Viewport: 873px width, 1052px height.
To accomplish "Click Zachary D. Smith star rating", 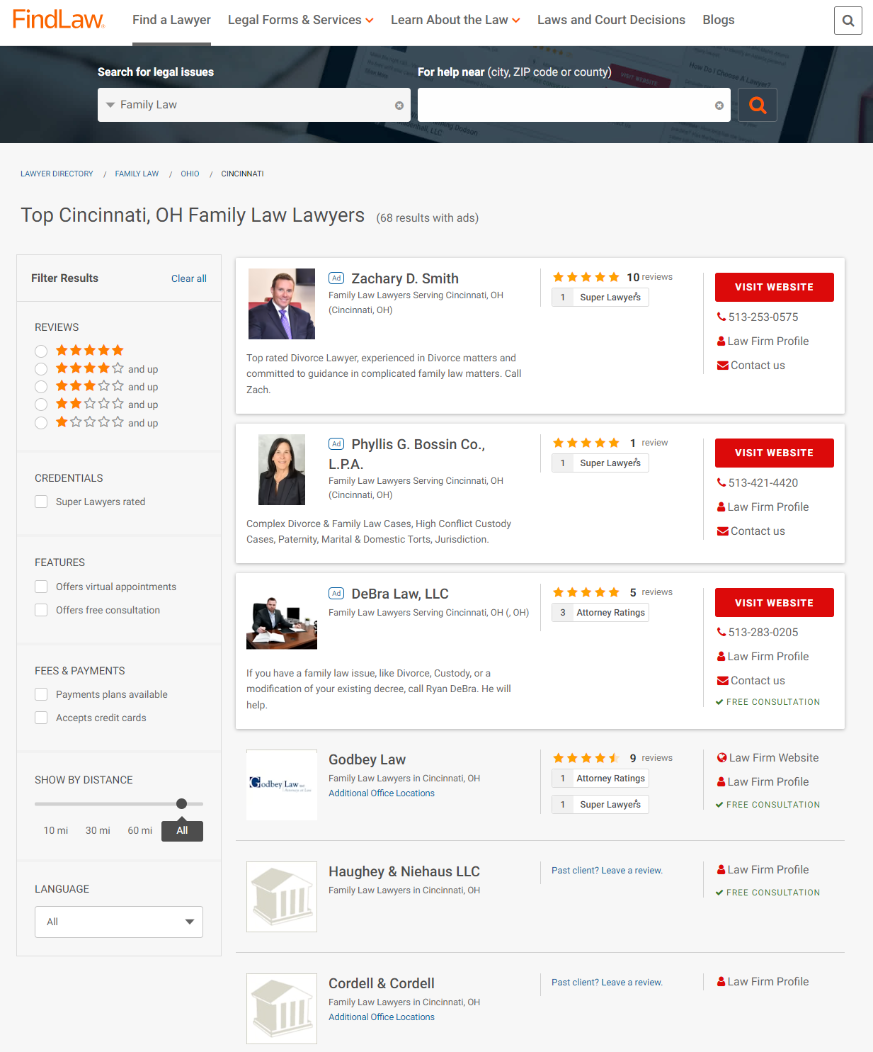I will [586, 277].
